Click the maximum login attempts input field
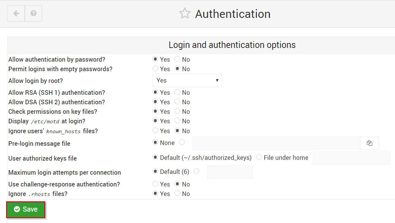This screenshot has height=223, width=395. point(230,172)
